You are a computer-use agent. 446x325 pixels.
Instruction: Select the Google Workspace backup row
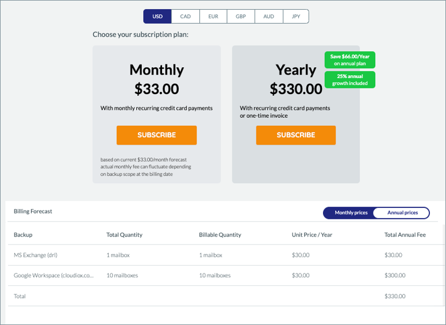tap(226, 276)
